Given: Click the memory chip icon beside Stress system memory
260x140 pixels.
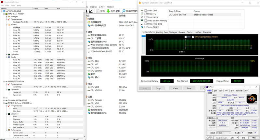Looking at the screenshot, I should (x=142, y=20).
